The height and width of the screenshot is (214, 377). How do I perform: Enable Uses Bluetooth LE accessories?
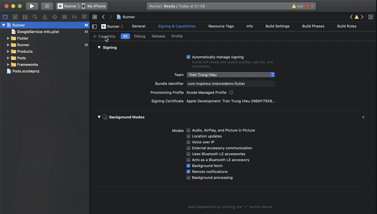click(x=188, y=154)
